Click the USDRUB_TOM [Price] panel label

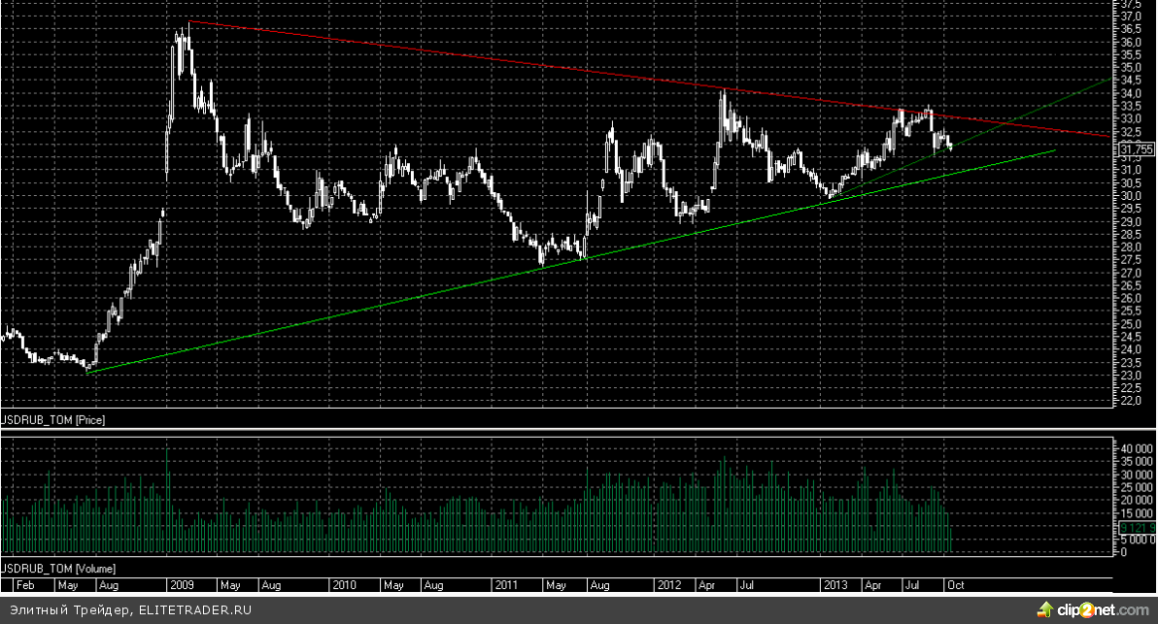53,420
